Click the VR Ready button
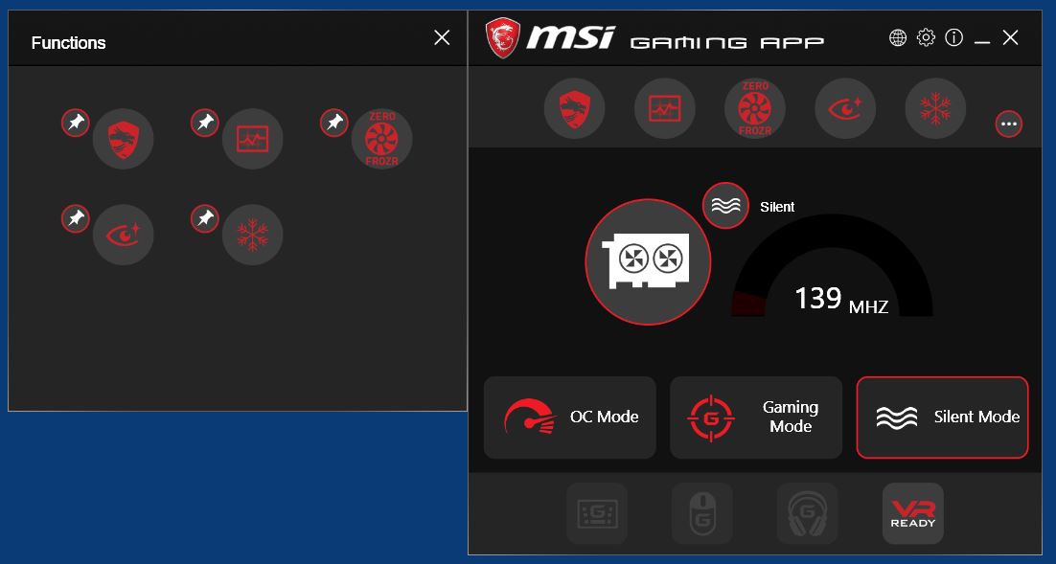Viewport: 1056px width, 564px height. tap(913, 513)
